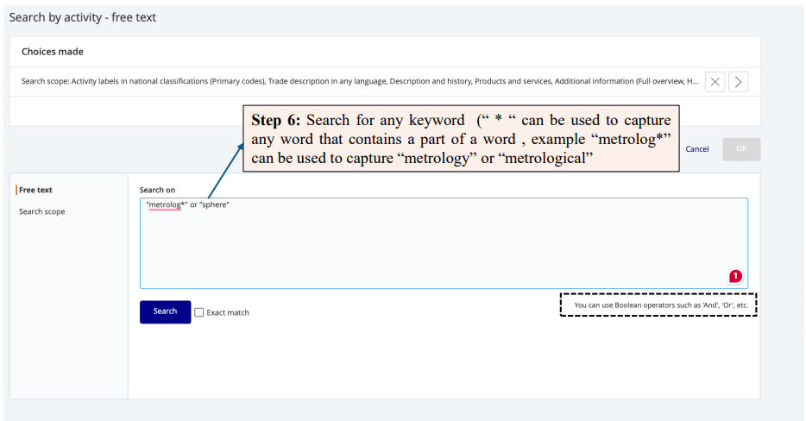Select the Free text tab
The image size is (806, 421).
pyautogui.click(x=35, y=190)
